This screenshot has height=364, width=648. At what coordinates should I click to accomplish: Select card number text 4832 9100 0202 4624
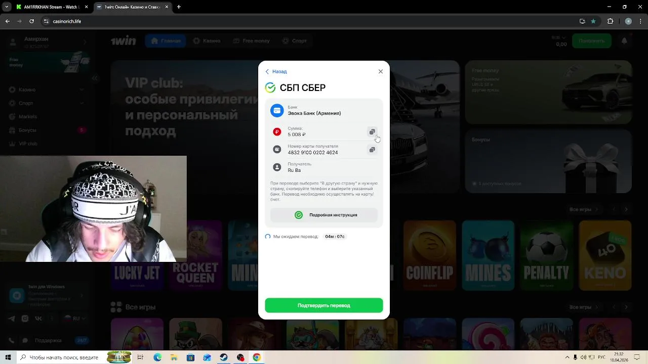point(313,153)
